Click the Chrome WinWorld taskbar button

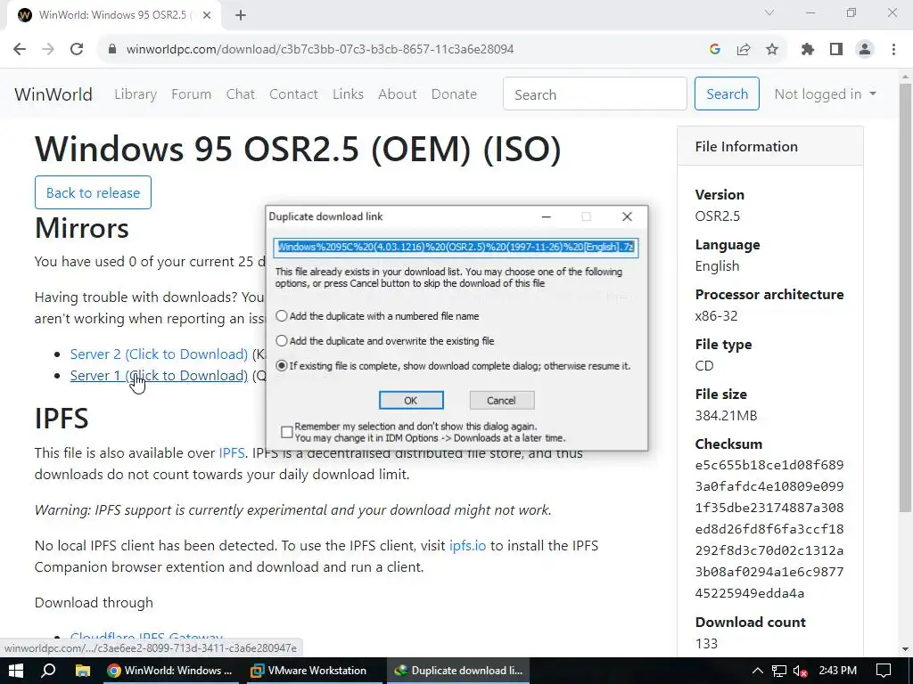169,671
